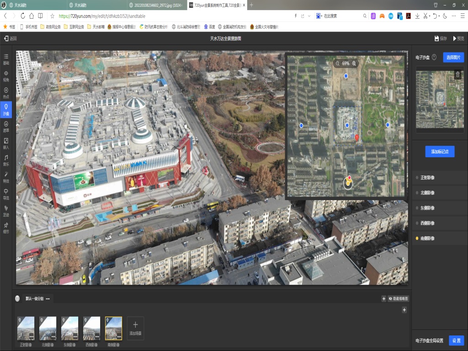Switch to the 20220108234602_2972.jpg browser tab
Image resolution: width=468 pixels, height=351 pixels.
(154, 5)
